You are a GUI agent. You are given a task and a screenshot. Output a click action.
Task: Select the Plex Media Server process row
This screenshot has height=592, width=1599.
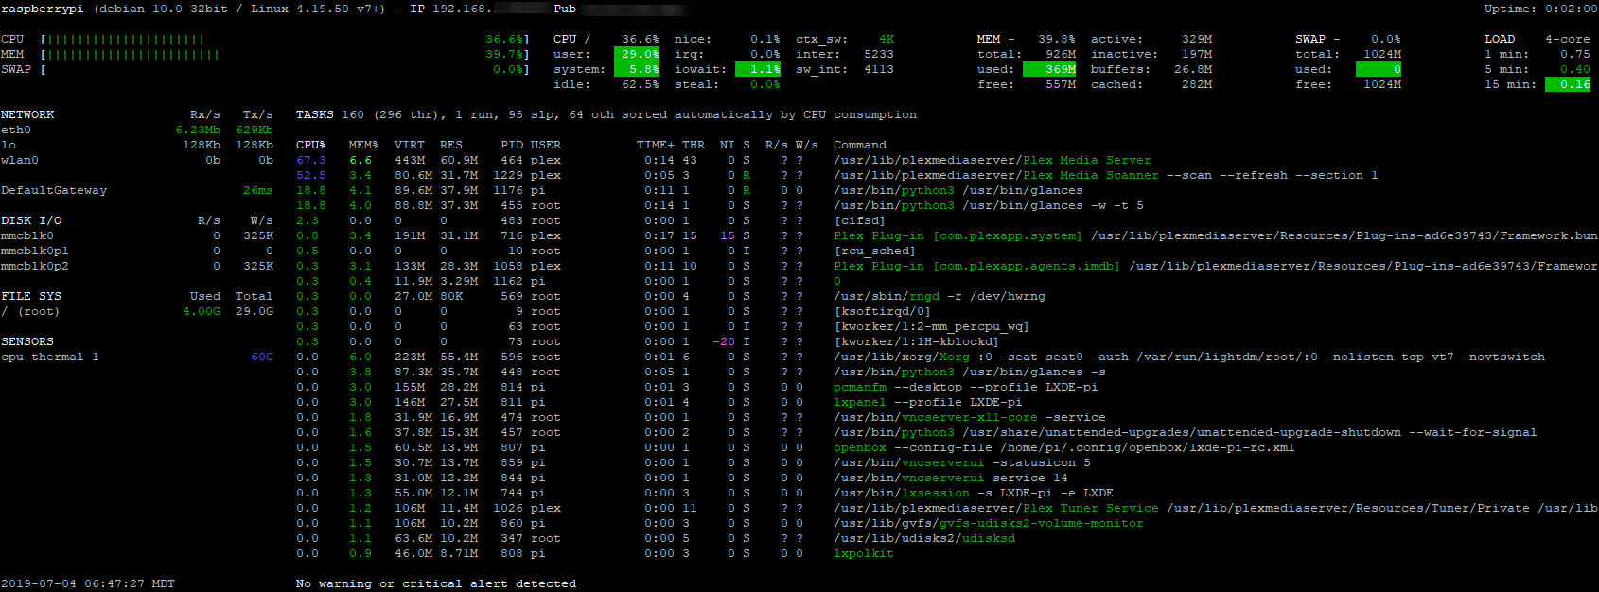click(x=724, y=161)
